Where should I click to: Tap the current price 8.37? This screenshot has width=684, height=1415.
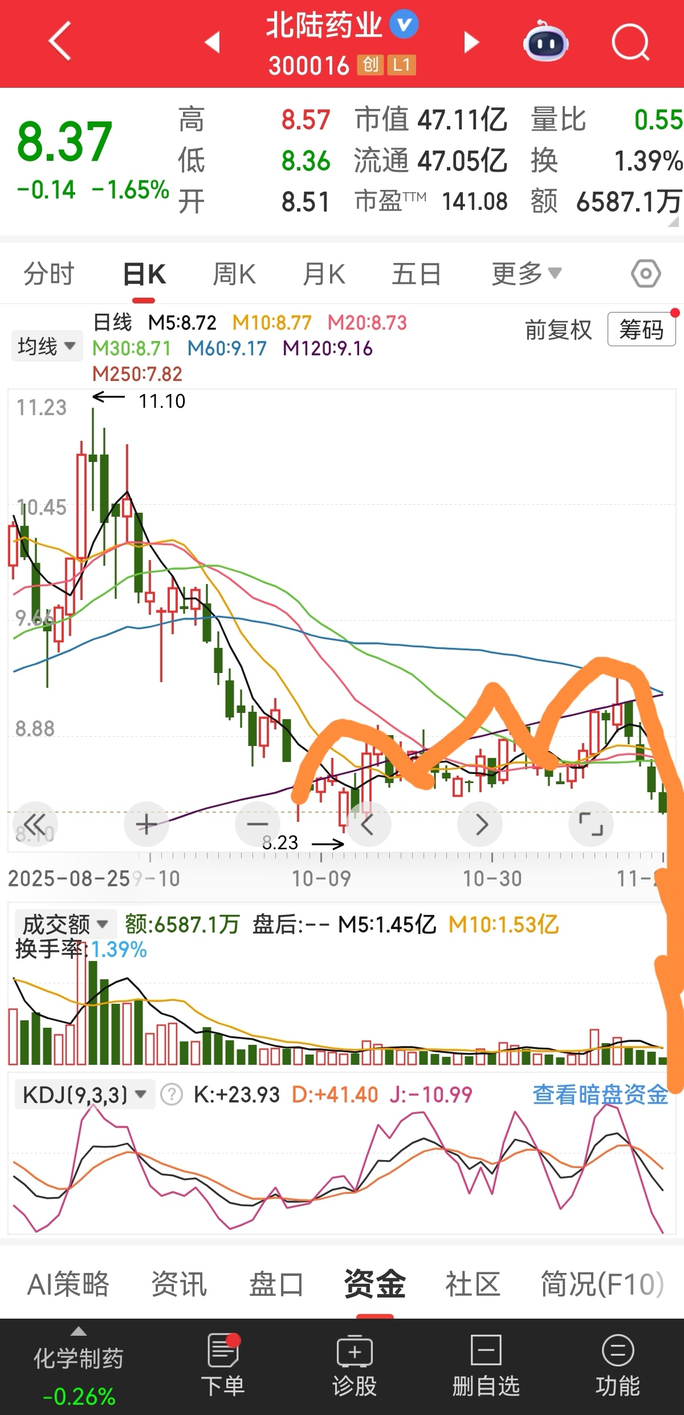tap(64, 141)
